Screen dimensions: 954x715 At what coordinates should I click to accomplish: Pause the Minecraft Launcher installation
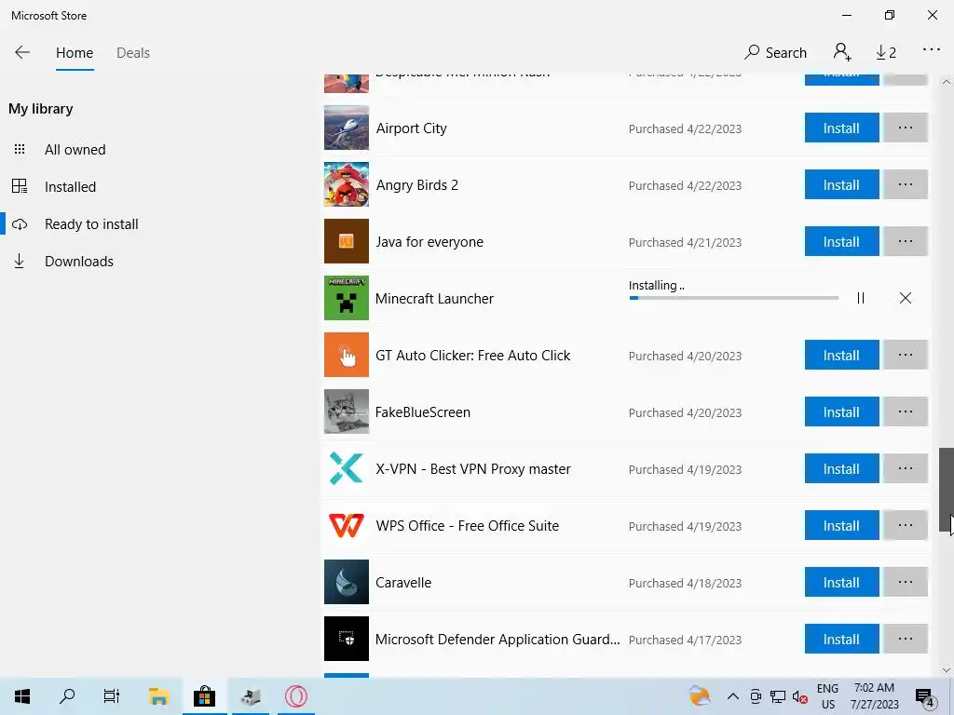[860, 298]
